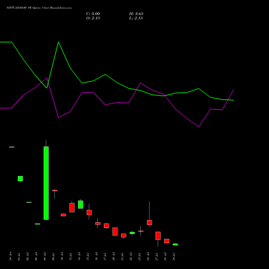Image resolution: width=269 pixels, height=269 pixels.
Task: Click the tall green candle for 08 Jul
Action: coord(46,183)
